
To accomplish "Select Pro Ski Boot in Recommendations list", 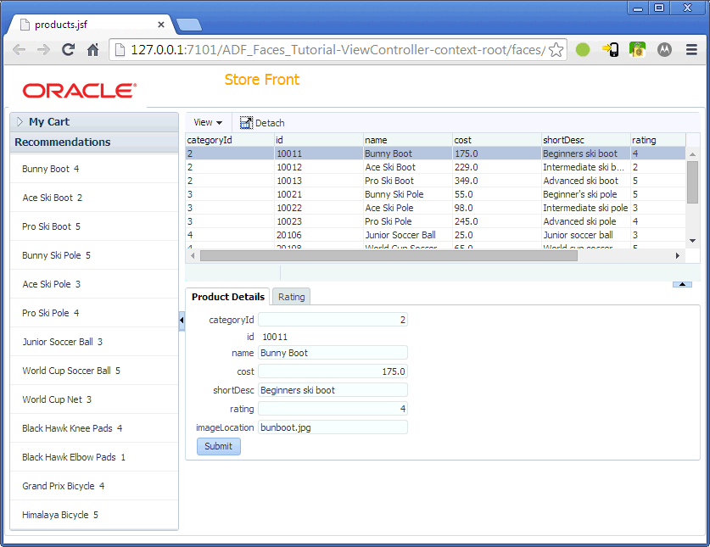I will (x=94, y=226).
